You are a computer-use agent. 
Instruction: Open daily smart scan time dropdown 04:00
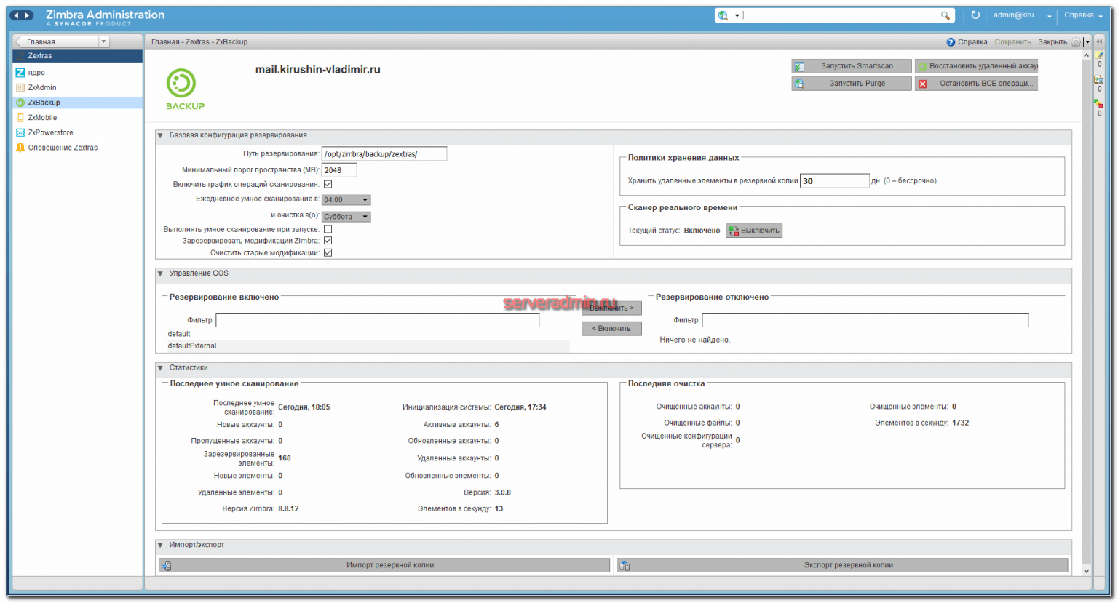[346, 199]
